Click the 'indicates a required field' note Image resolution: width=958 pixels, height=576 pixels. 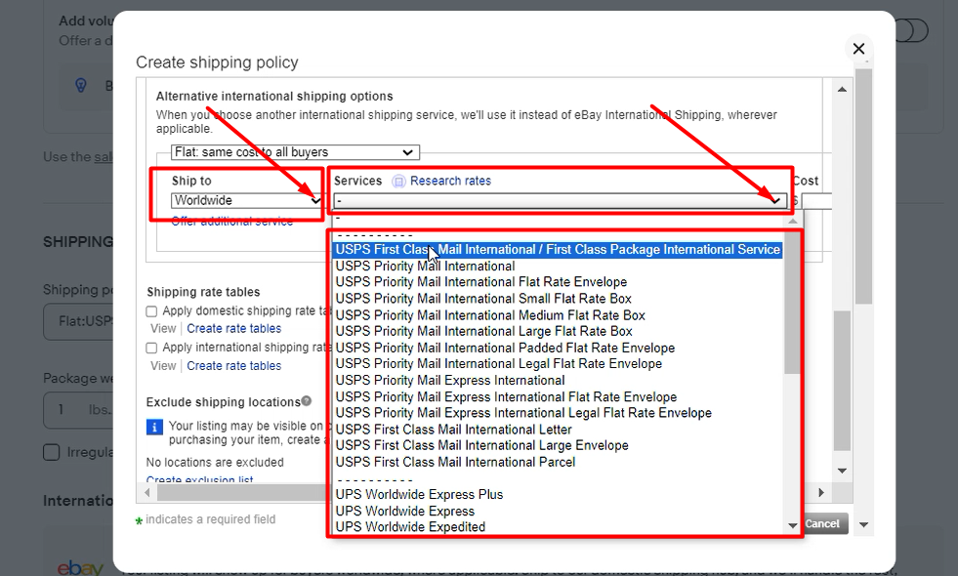(x=210, y=519)
